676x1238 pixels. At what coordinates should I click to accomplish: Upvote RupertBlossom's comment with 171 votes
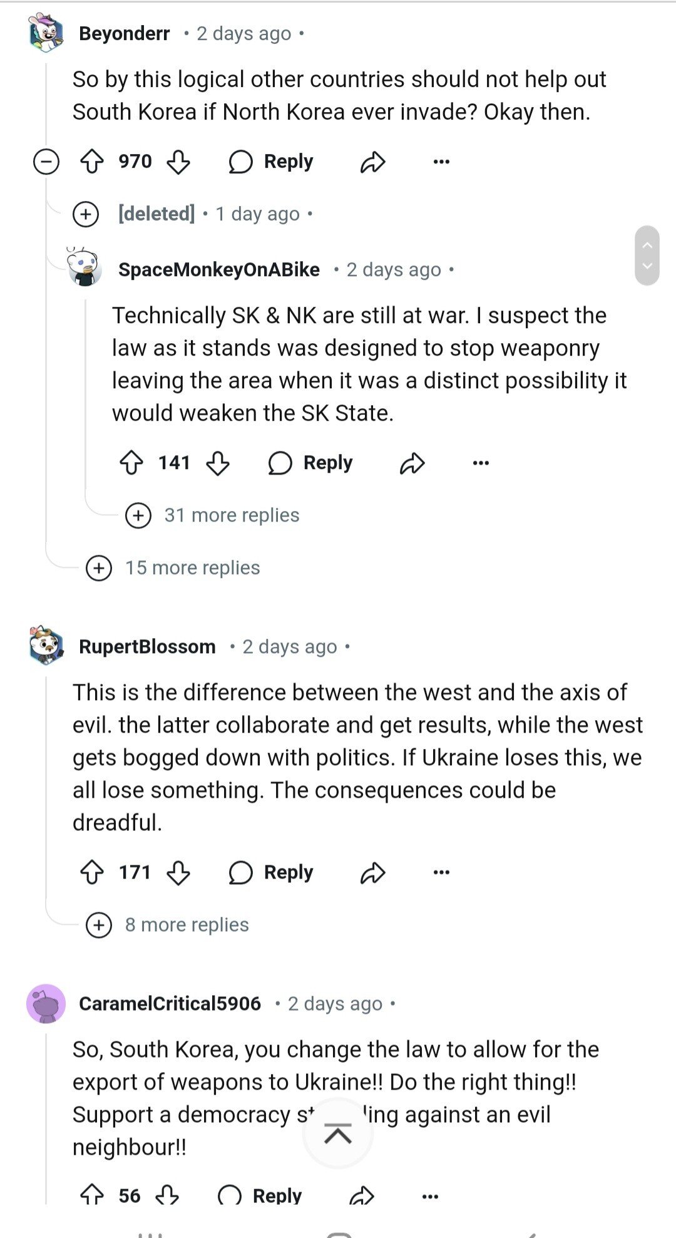[x=93, y=872]
